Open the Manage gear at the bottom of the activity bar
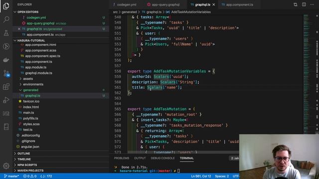319x179 pixels. 6,166
